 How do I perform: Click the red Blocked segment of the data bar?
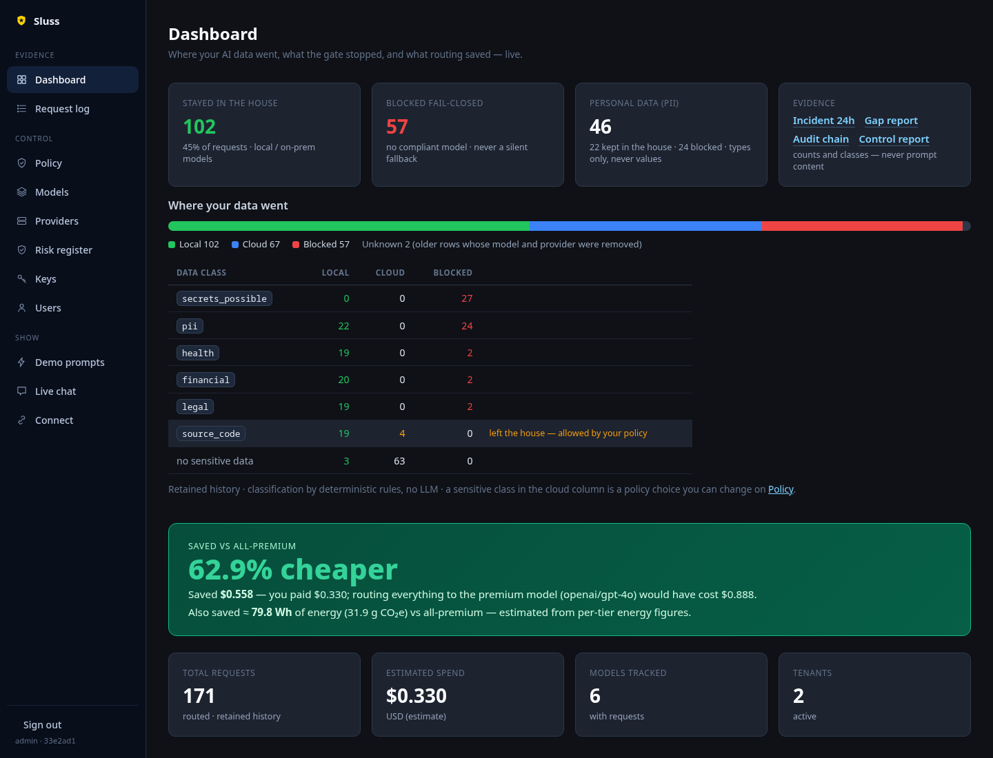click(863, 226)
